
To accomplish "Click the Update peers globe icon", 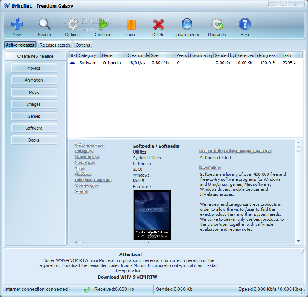I will 187,24.
